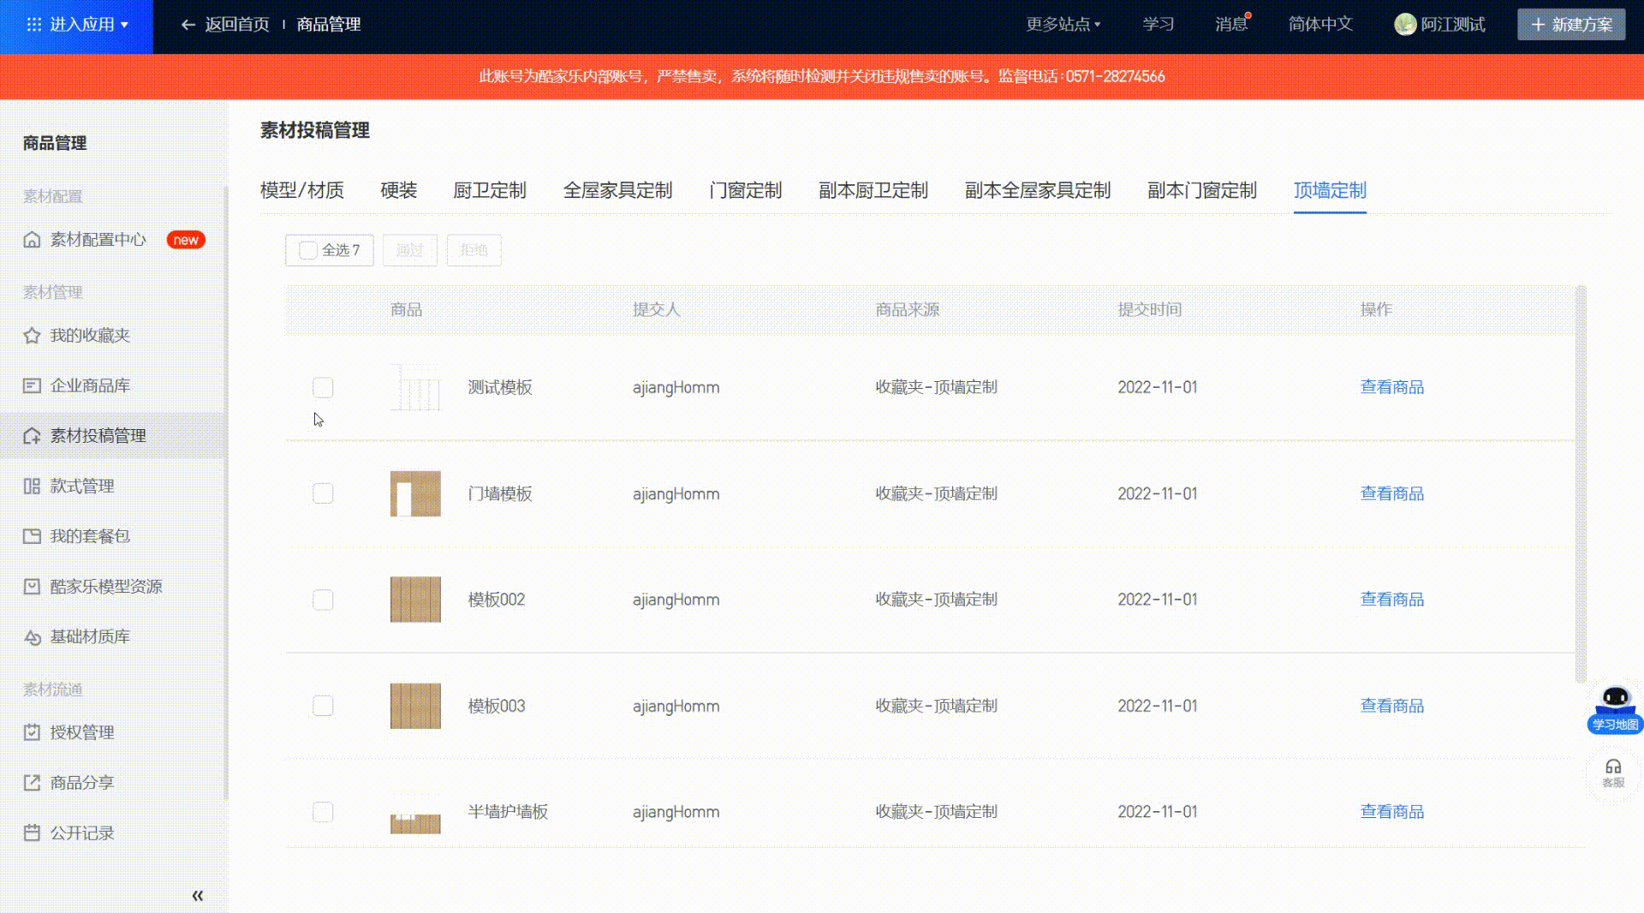Image resolution: width=1644 pixels, height=913 pixels.
Task: Click 查看商品 link for 门墙模板
Action: pos(1391,494)
